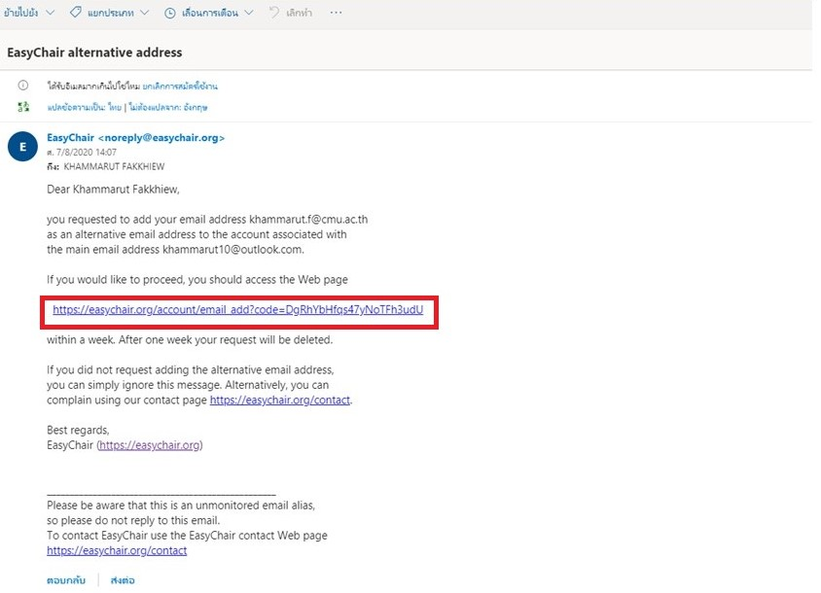Open the easychair.org email_add confirmation link
This screenshot has height=593, width=821.
[x=237, y=309]
